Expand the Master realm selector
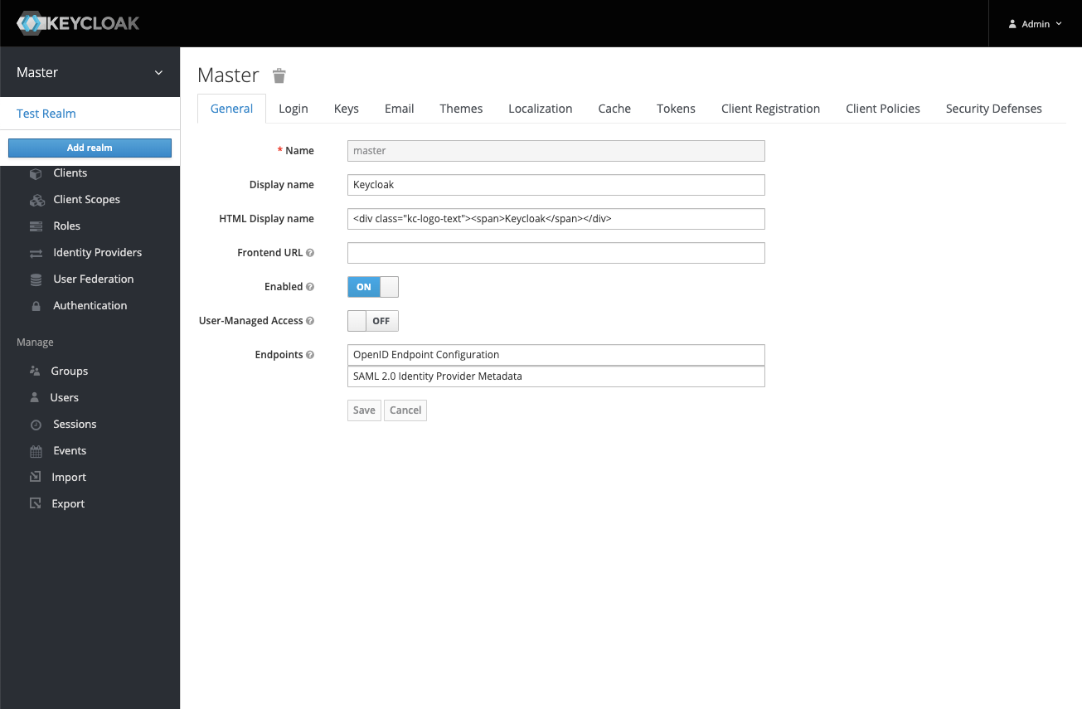Viewport: 1082px width, 709px height. [x=90, y=72]
